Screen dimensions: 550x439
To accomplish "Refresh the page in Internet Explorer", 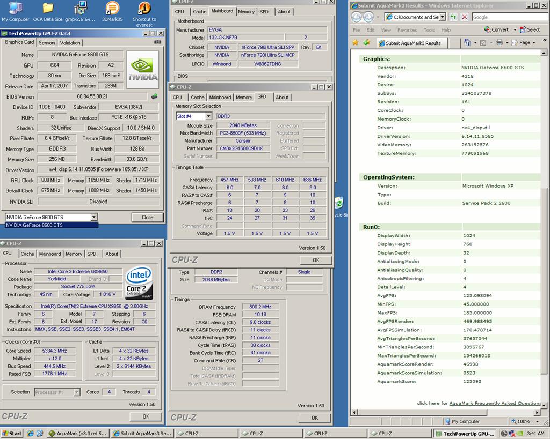I will tap(453, 17).
